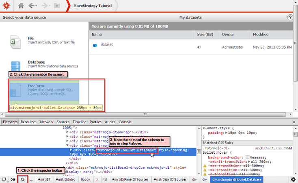298x183 pixels.
Task: Sort by the Size (KB) column header
Action: point(207,35)
